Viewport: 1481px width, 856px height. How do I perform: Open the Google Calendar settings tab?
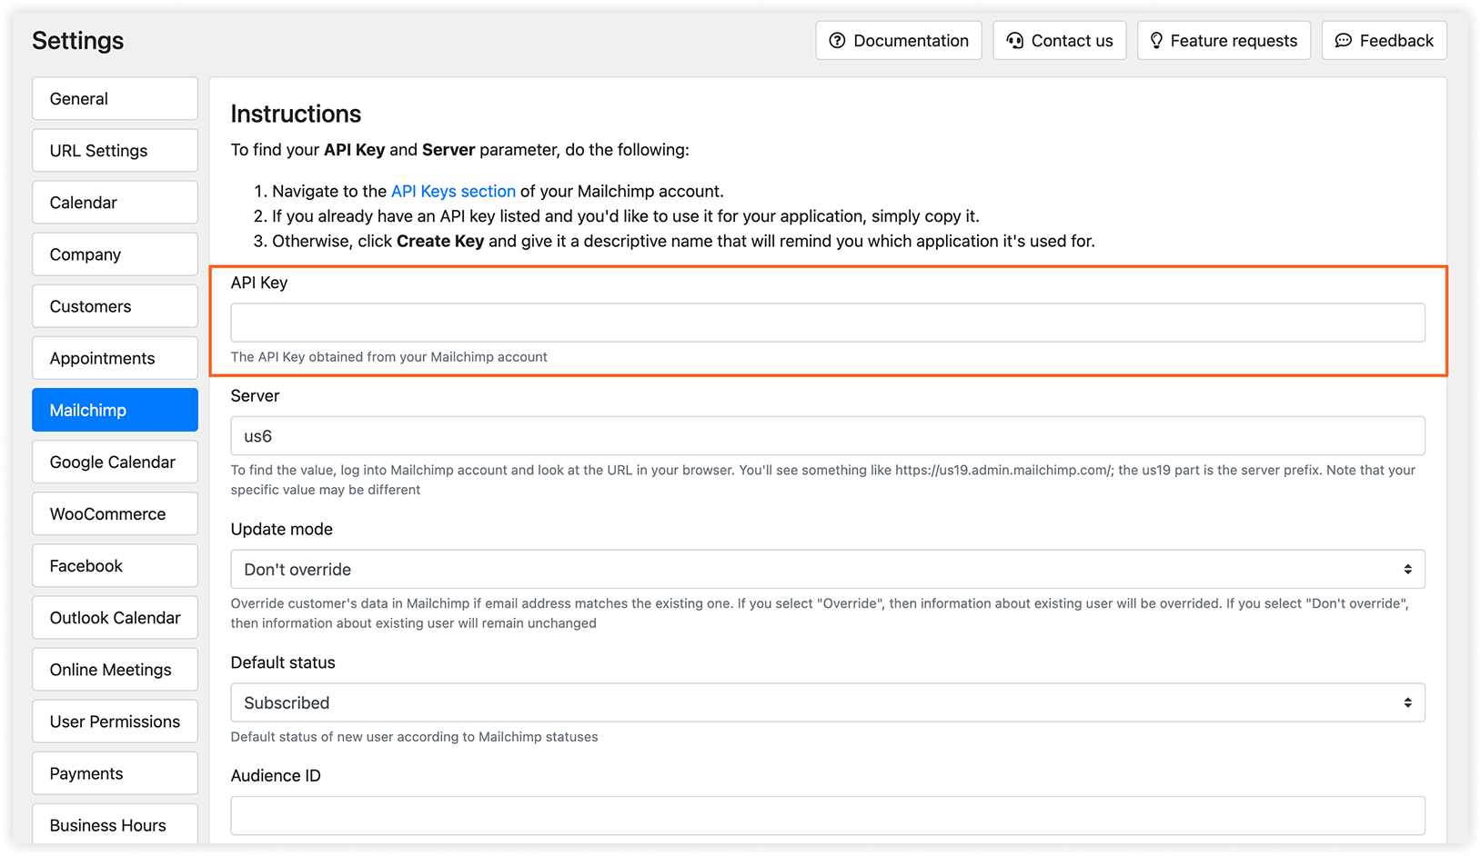click(115, 462)
